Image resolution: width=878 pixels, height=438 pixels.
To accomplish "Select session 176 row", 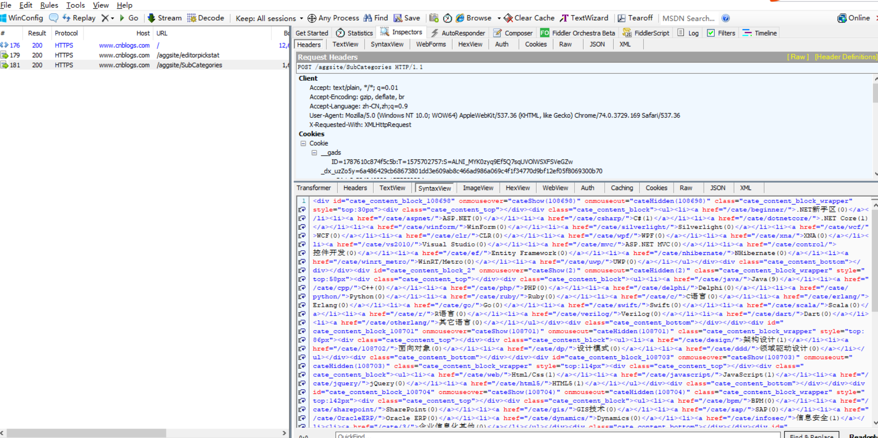I will pos(144,45).
